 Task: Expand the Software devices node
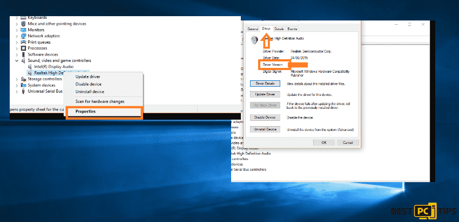point(16,54)
